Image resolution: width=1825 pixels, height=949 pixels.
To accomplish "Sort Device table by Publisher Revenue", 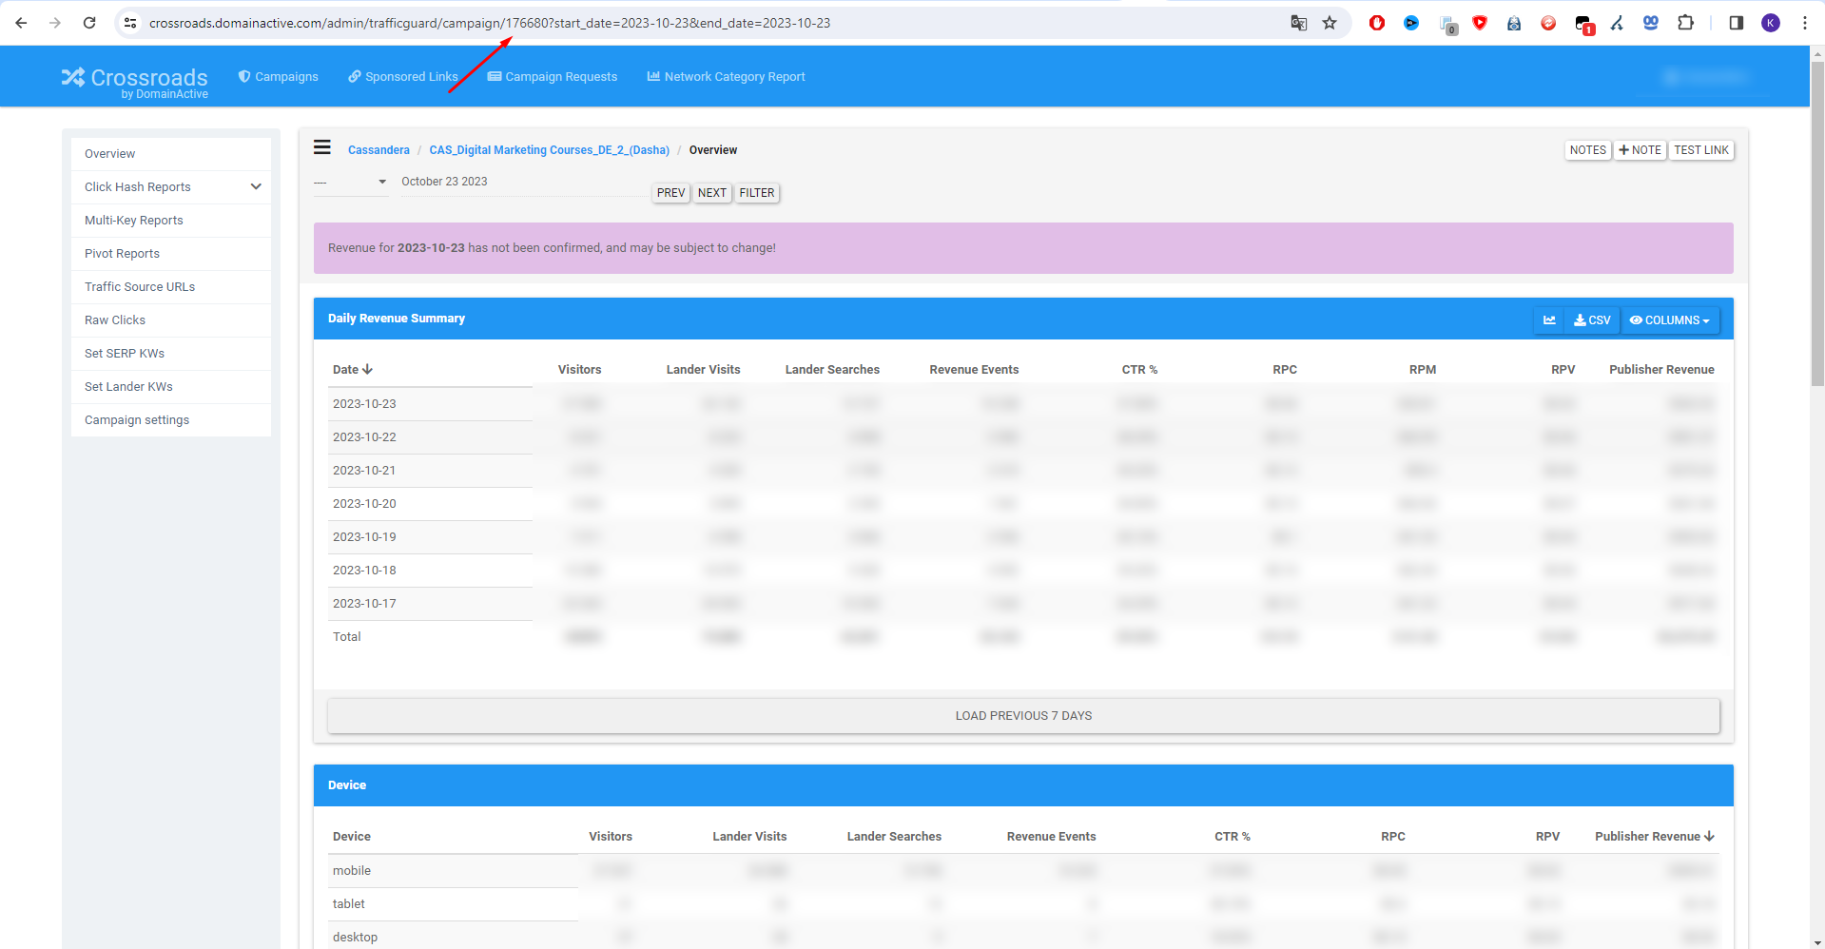I will 1654,837.
